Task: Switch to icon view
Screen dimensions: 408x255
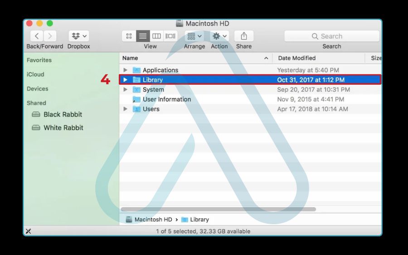Action: tap(129, 36)
